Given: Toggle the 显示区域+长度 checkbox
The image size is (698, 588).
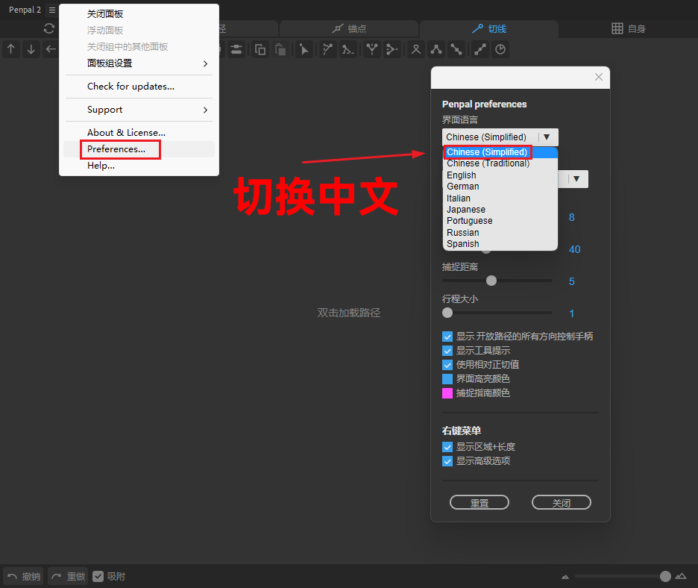Looking at the screenshot, I should [x=447, y=447].
